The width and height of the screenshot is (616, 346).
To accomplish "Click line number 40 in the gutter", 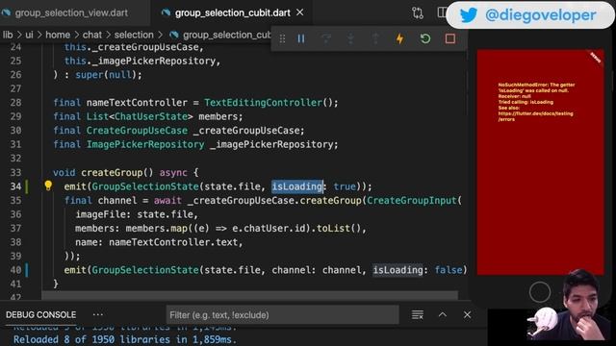I will click(15, 270).
